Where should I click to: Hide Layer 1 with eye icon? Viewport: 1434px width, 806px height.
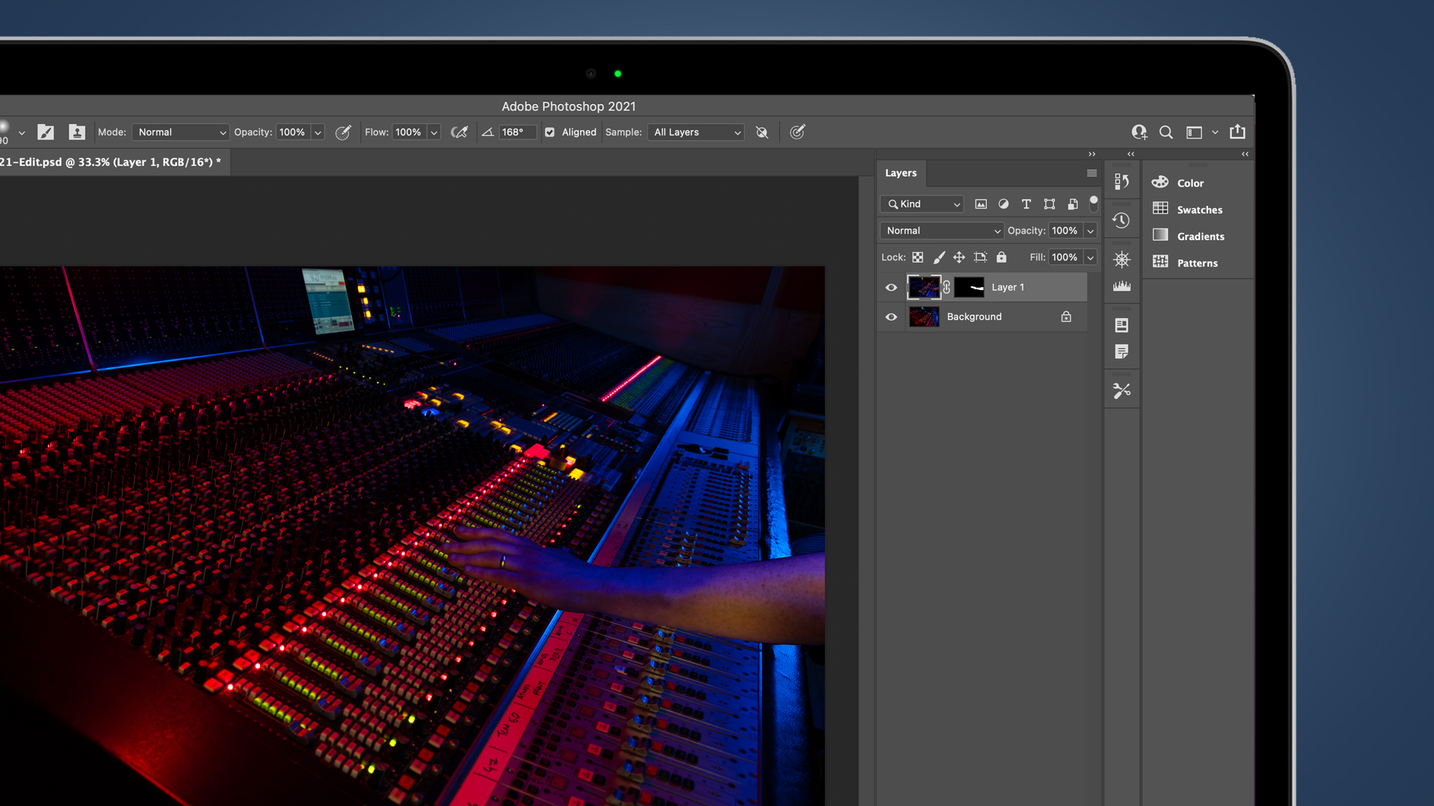click(x=891, y=287)
